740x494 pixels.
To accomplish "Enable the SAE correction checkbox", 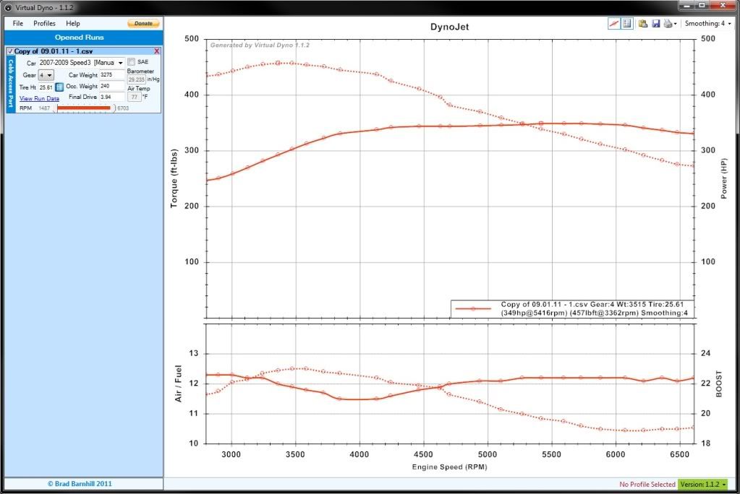I will point(131,62).
